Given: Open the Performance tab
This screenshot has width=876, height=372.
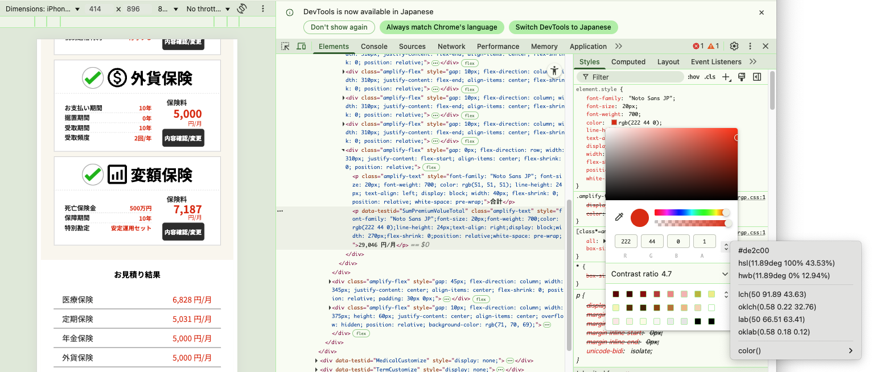Looking at the screenshot, I should coord(498,47).
